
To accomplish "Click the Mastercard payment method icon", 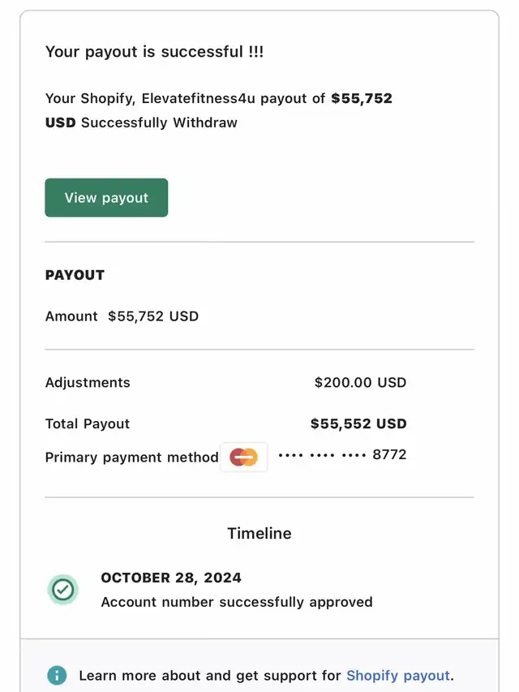I will (x=243, y=458).
